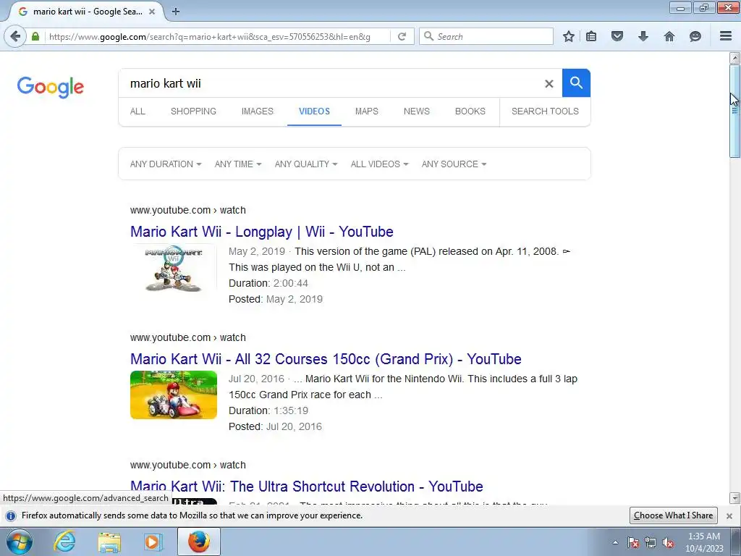Viewport: 741px width, 556px height.
Task: Open the Firefox hamburger menu
Action: (x=726, y=36)
